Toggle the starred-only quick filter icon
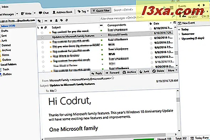 (x=51, y=21)
